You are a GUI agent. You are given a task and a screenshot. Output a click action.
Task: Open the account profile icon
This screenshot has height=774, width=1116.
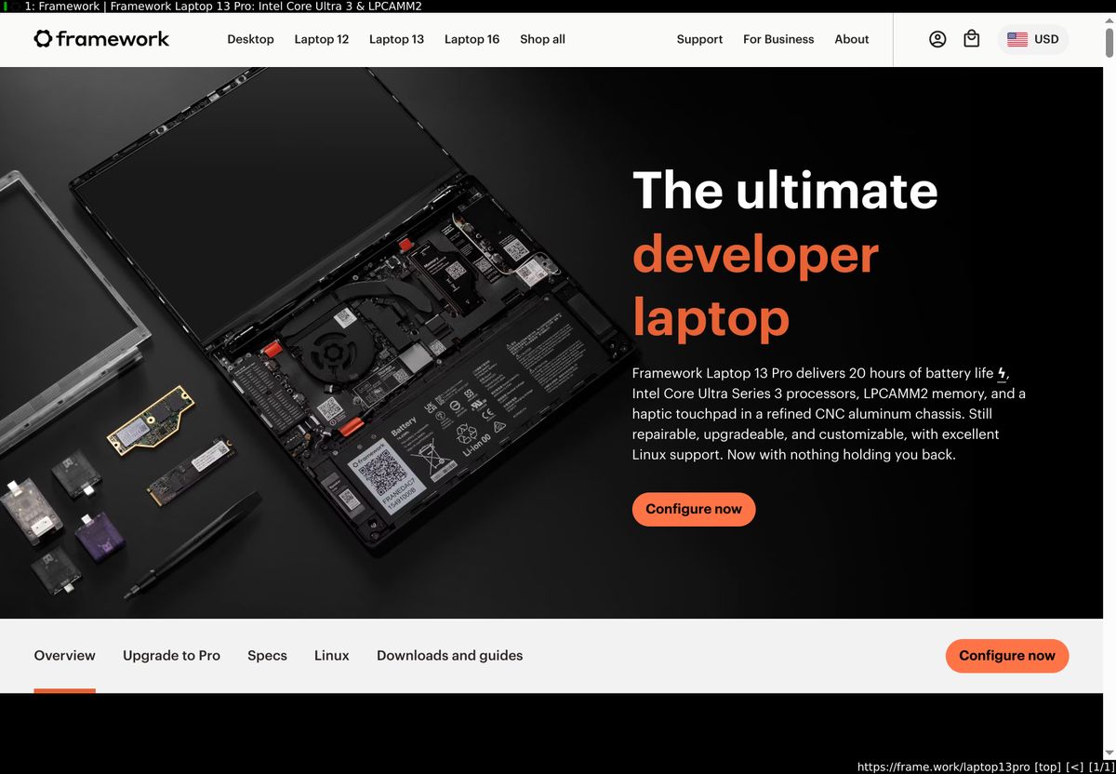pos(937,39)
